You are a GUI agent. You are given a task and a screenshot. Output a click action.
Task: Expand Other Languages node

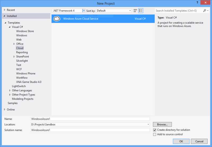click(10, 90)
